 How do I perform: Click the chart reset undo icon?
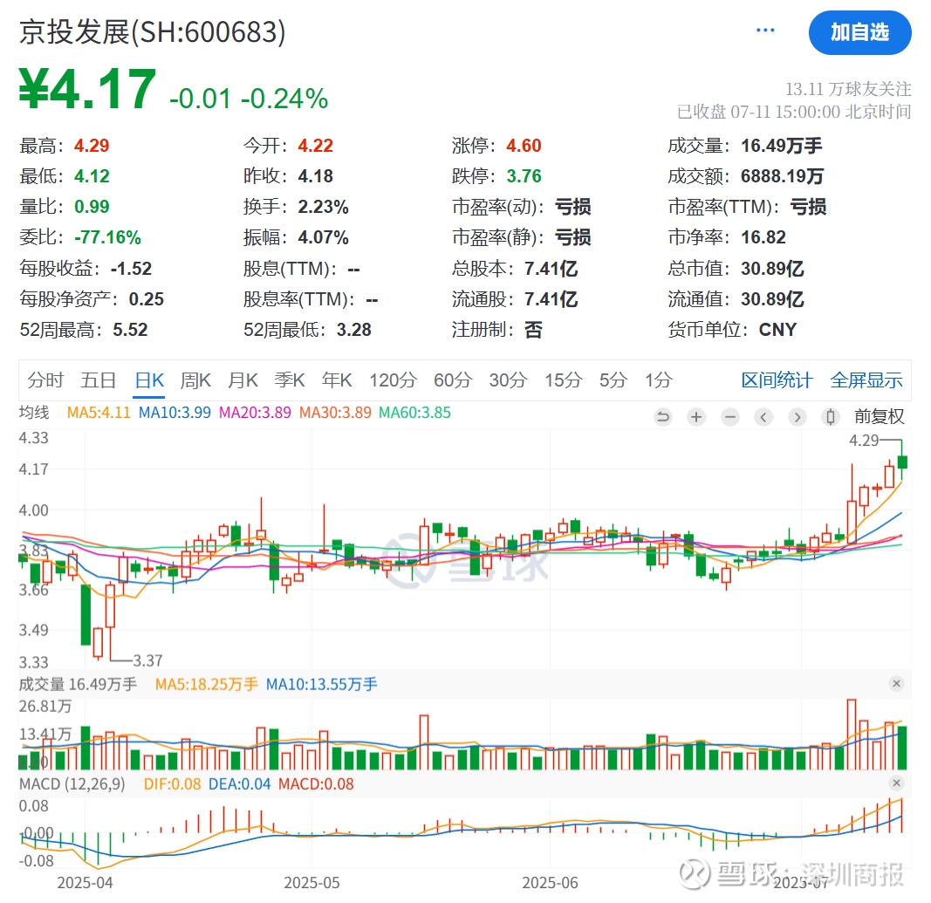coord(662,417)
